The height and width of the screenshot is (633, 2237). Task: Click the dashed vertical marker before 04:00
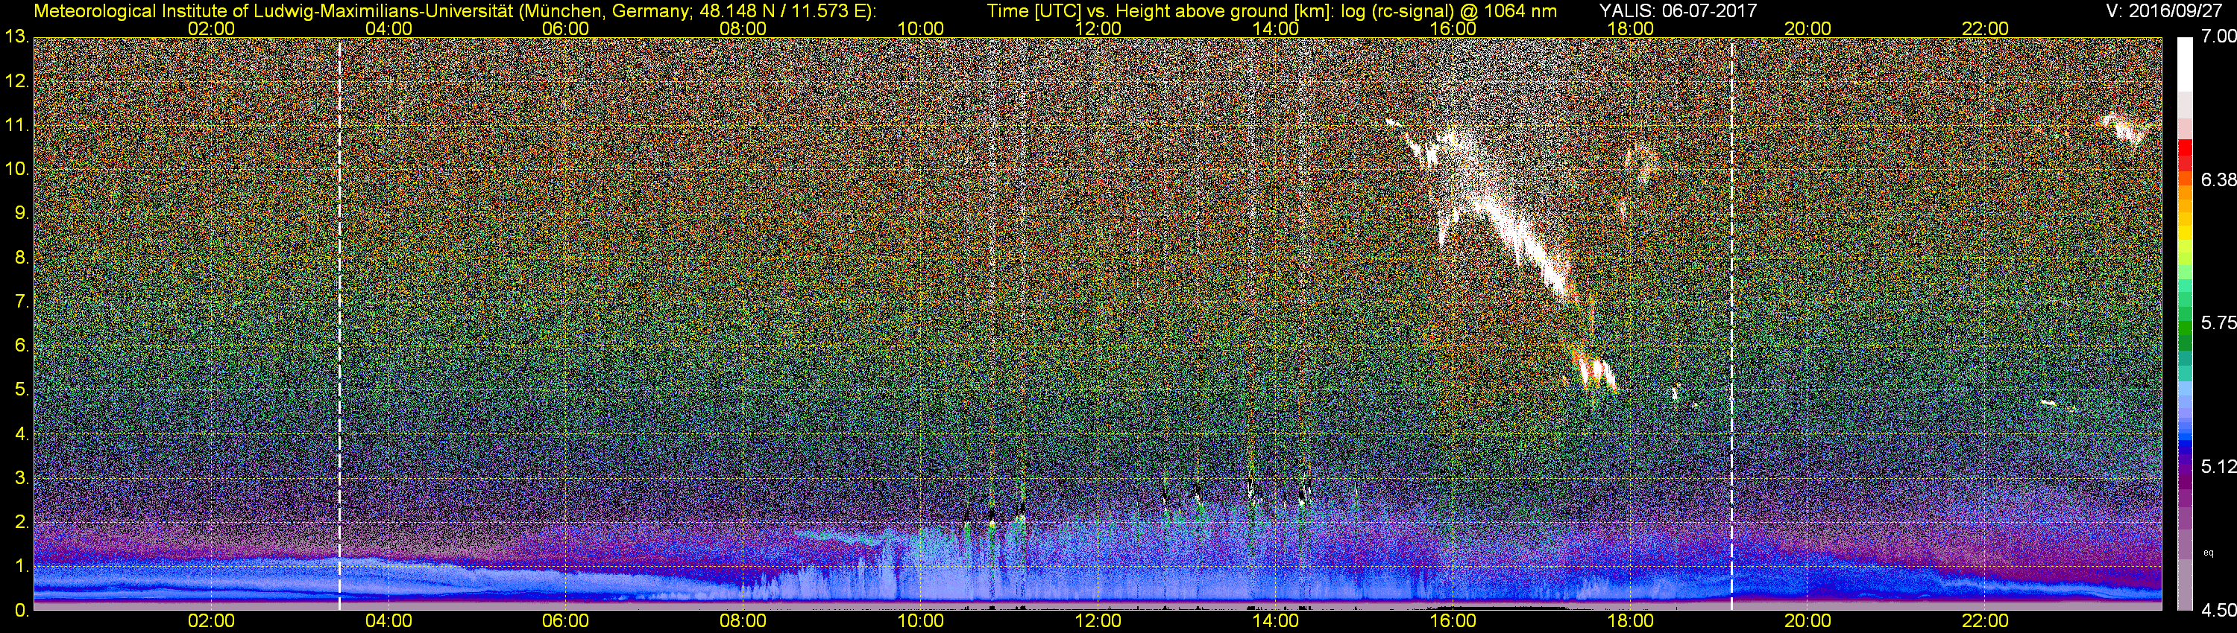point(339,323)
